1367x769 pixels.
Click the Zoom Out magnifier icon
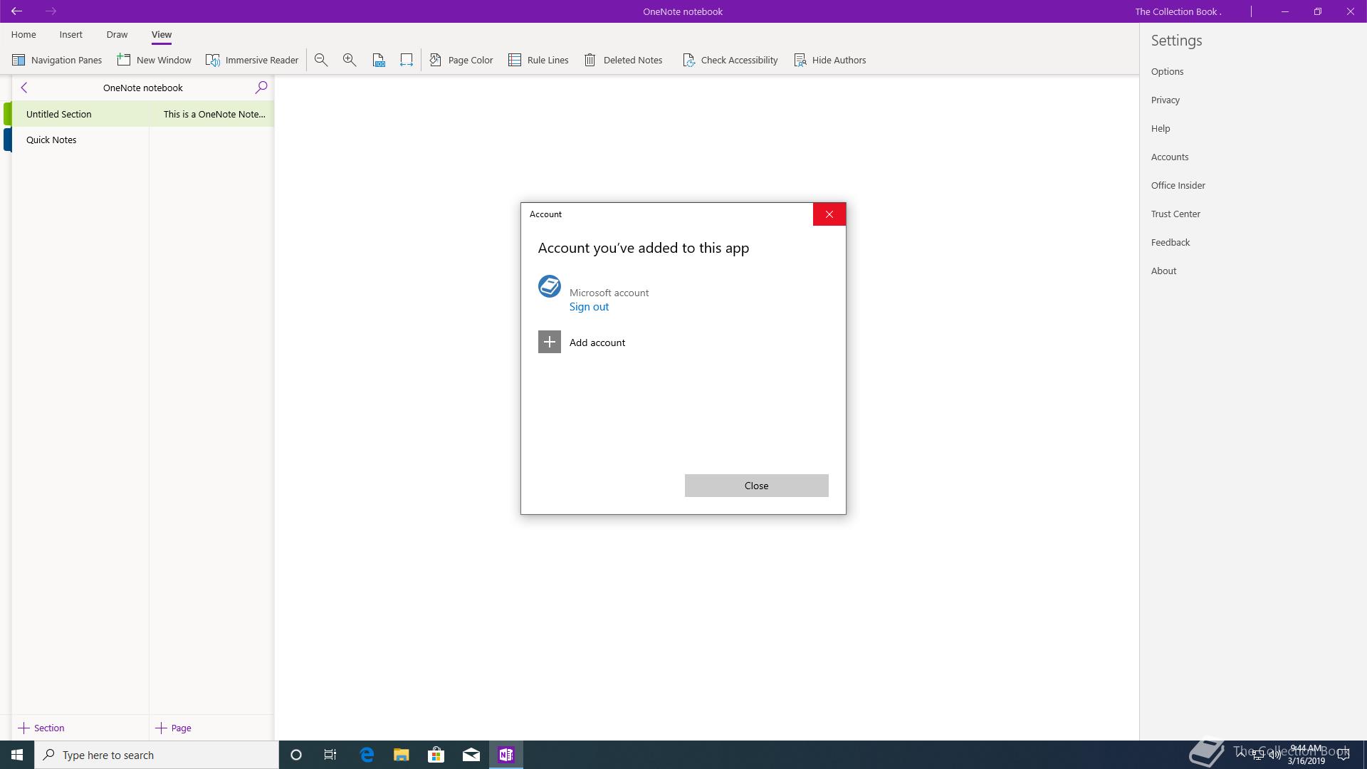(x=321, y=60)
